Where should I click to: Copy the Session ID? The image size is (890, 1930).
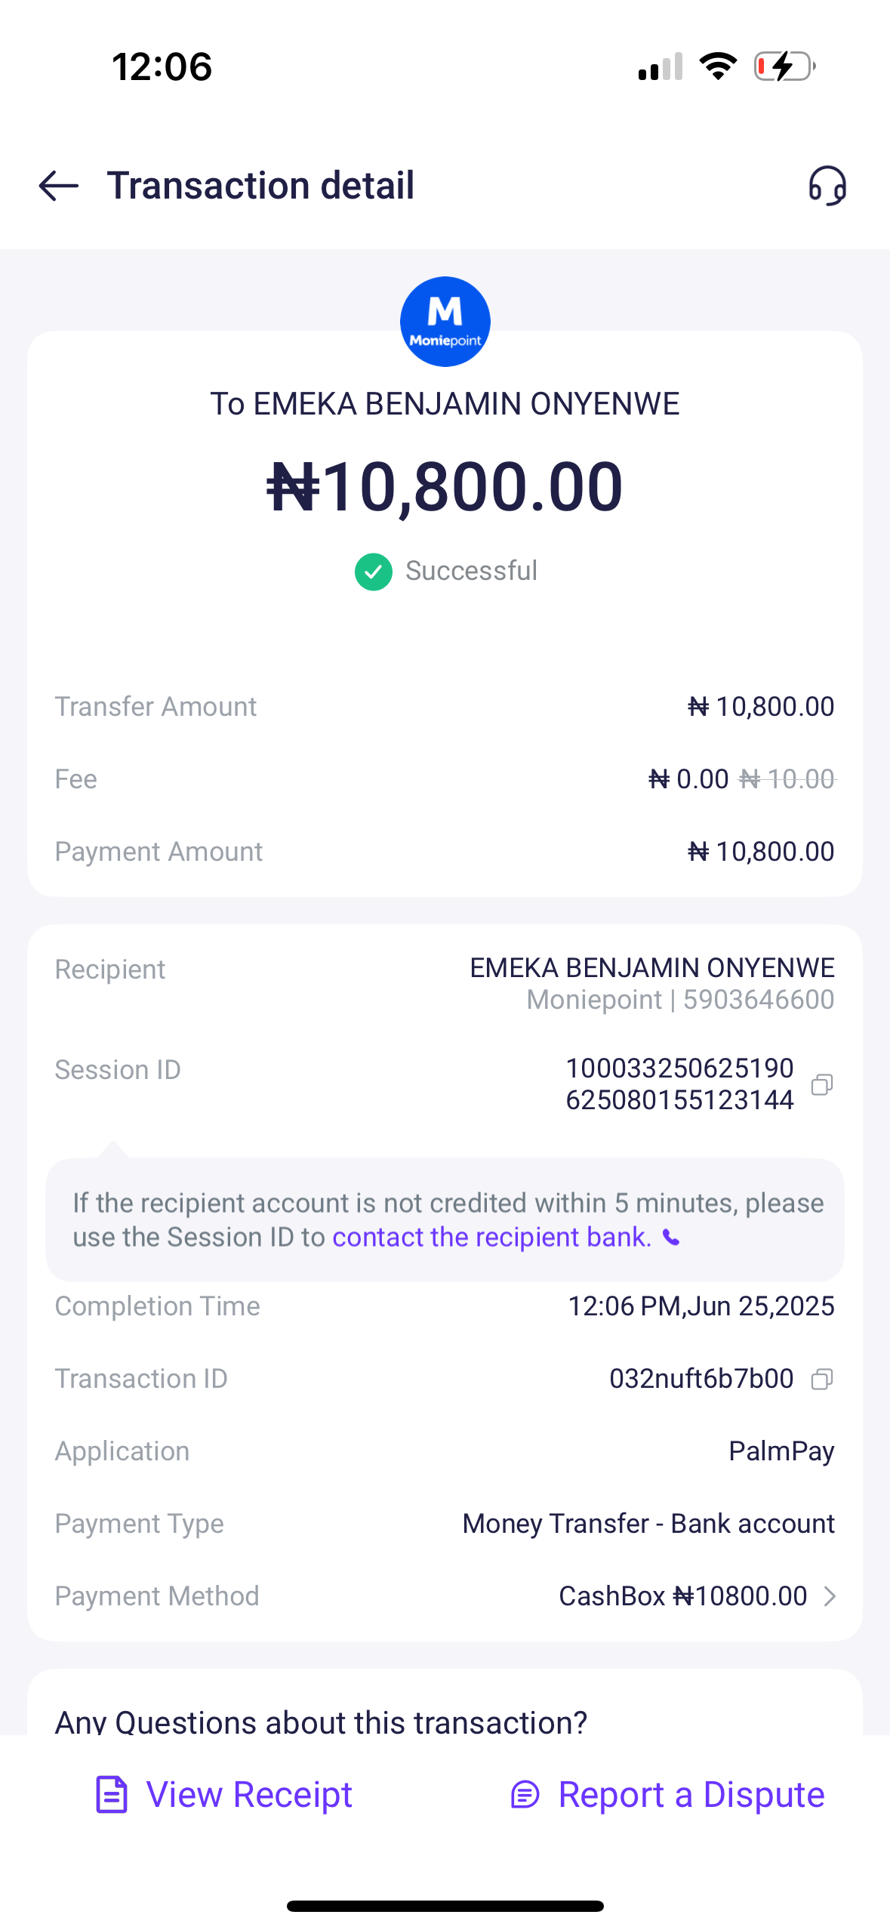[x=821, y=1085]
